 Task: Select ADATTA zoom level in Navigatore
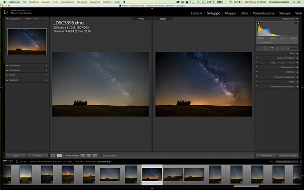(28, 19)
